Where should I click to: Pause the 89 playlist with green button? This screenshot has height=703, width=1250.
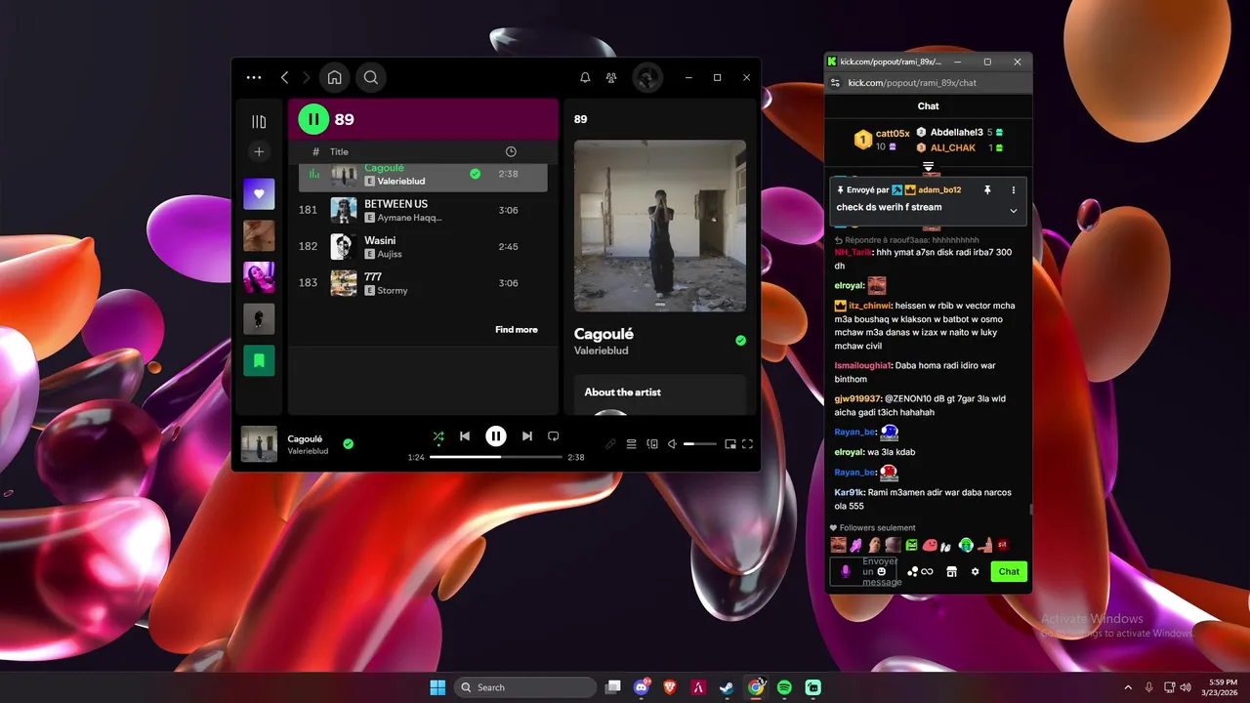click(313, 119)
